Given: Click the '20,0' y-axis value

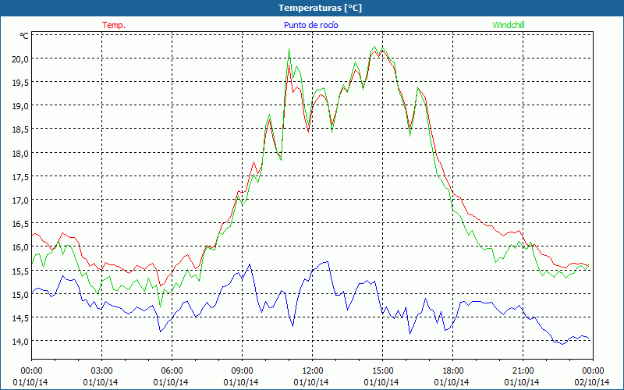Looking at the screenshot, I should (x=21, y=59).
